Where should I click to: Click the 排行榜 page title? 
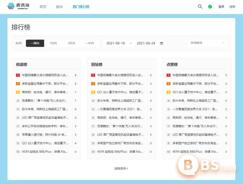[21, 27]
